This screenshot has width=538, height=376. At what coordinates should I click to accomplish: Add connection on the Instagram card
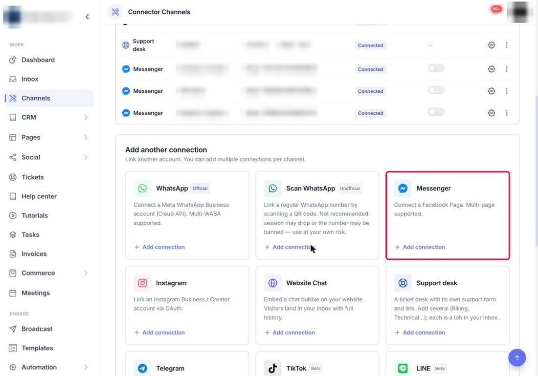tap(159, 333)
